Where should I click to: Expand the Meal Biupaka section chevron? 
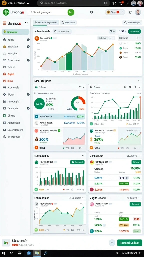coord(139,81)
